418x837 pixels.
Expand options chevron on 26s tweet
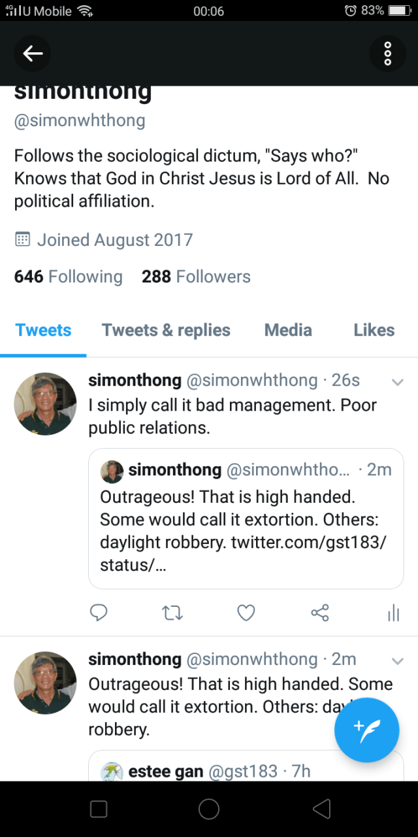click(x=397, y=382)
